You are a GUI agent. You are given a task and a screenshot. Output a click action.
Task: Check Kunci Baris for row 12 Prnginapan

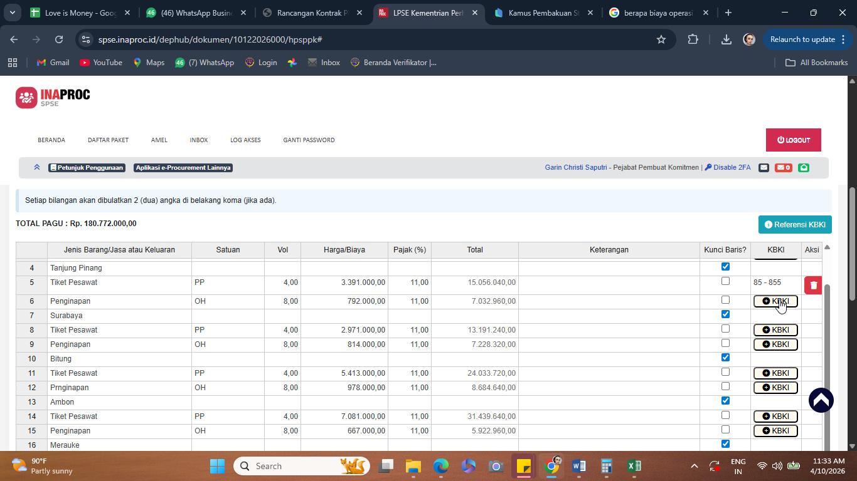(725, 386)
